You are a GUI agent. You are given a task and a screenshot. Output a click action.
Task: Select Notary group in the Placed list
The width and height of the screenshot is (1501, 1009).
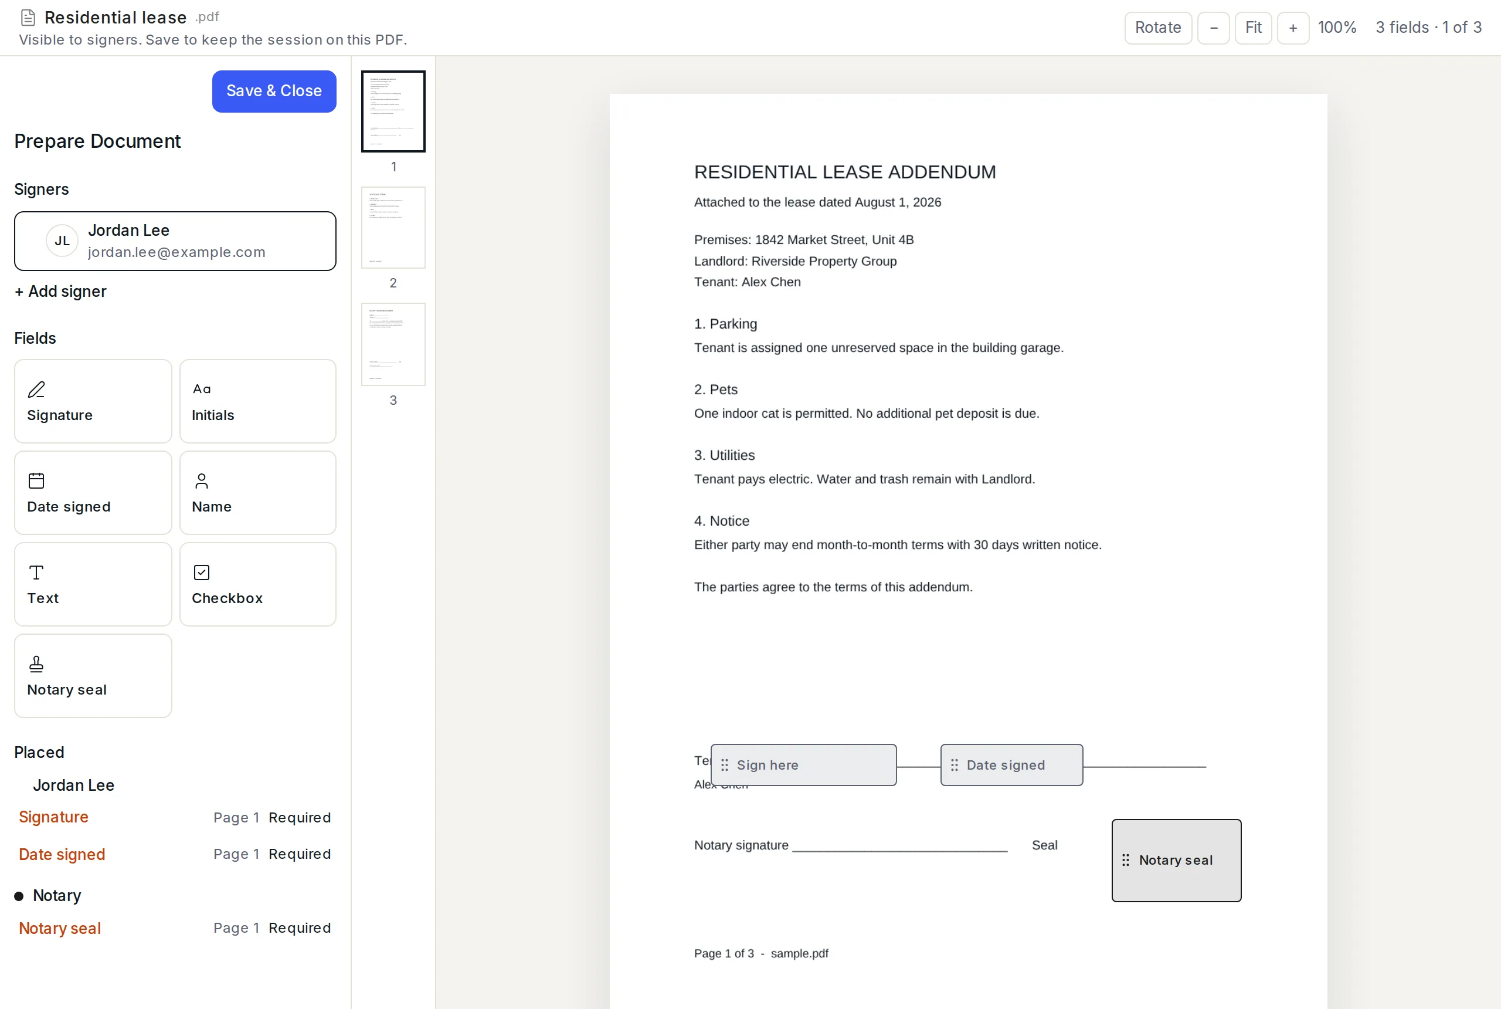click(x=57, y=896)
